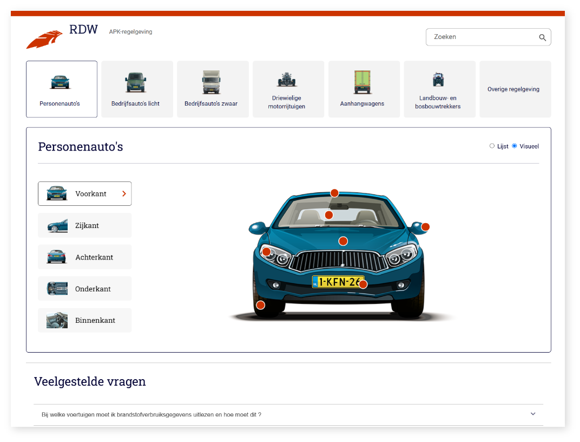The height and width of the screenshot is (442, 580).
Task: Click the truck icon in the Bedrijfsauto's zwaar tab
Action: coord(211,82)
